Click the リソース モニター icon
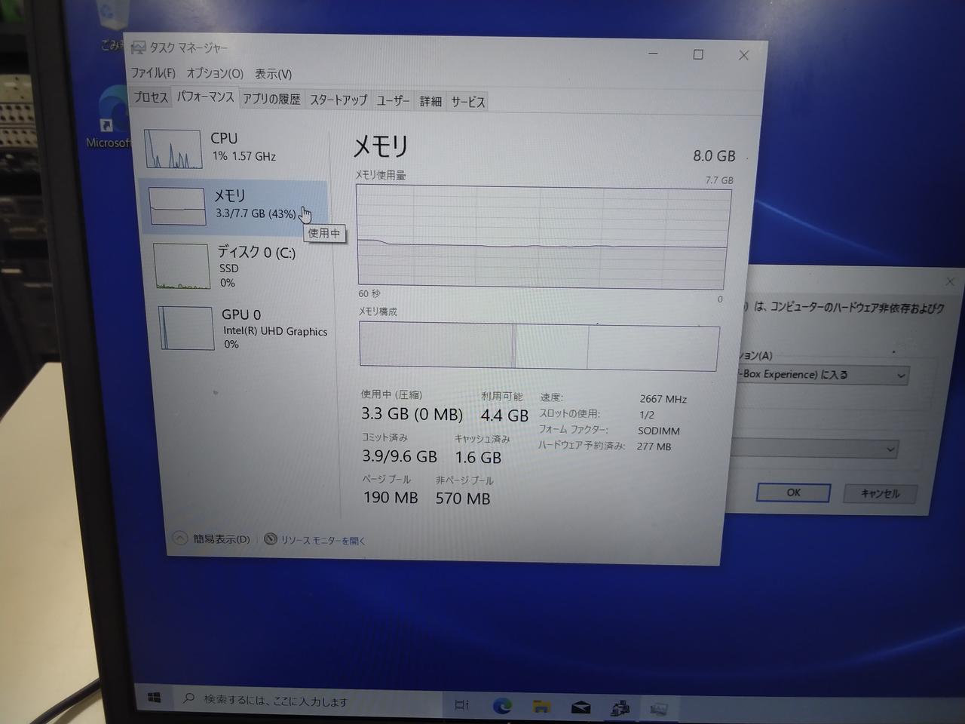Screen dimensions: 965x724 point(271,539)
